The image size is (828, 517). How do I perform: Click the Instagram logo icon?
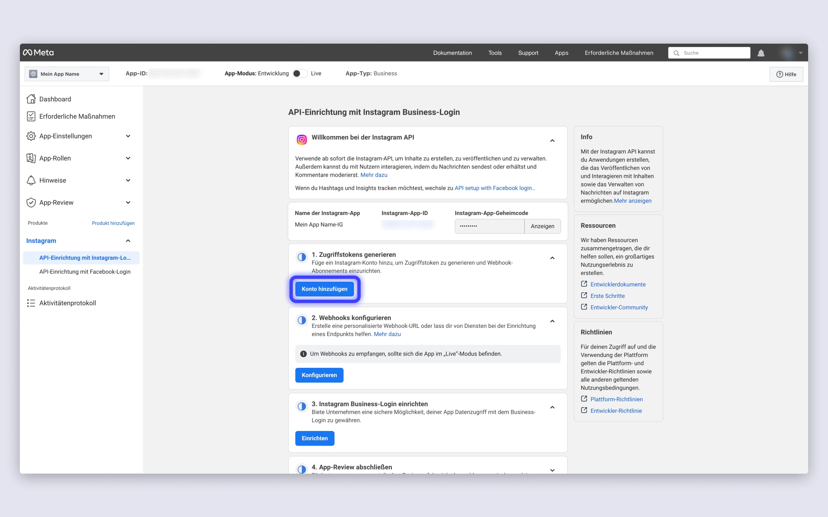pyautogui.click(x=302, y=140)
